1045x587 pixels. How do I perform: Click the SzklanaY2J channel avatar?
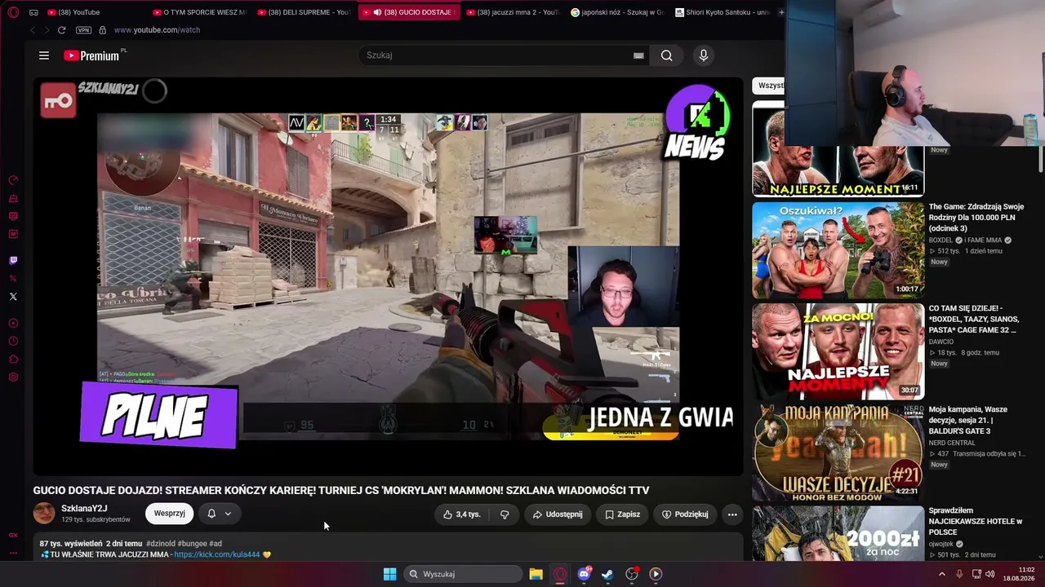pos(44,514)
